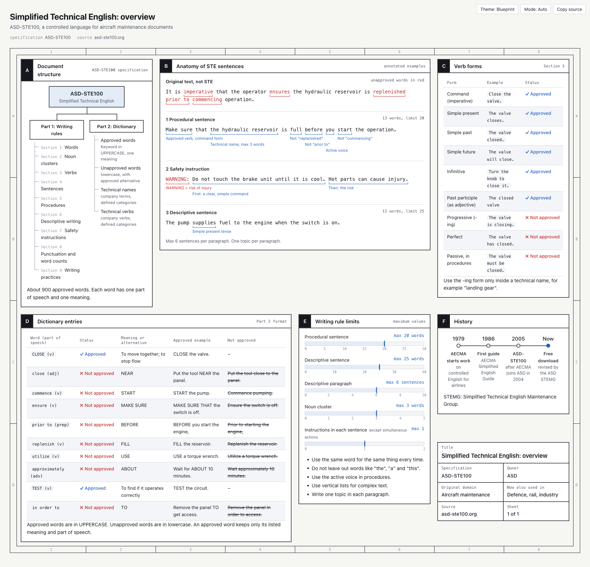590x567 pixels.
Task: Click the 'CLOSE (v)' dictionary entry
Action: 43,354
